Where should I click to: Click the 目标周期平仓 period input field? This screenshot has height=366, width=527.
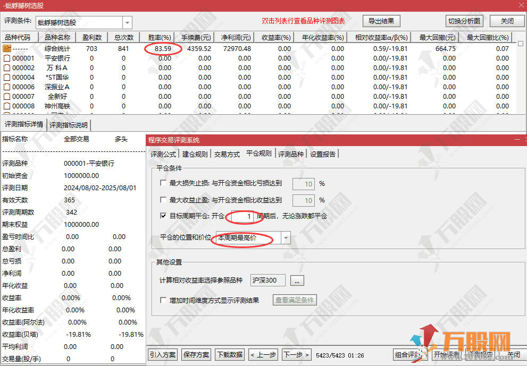click(242, 216)
